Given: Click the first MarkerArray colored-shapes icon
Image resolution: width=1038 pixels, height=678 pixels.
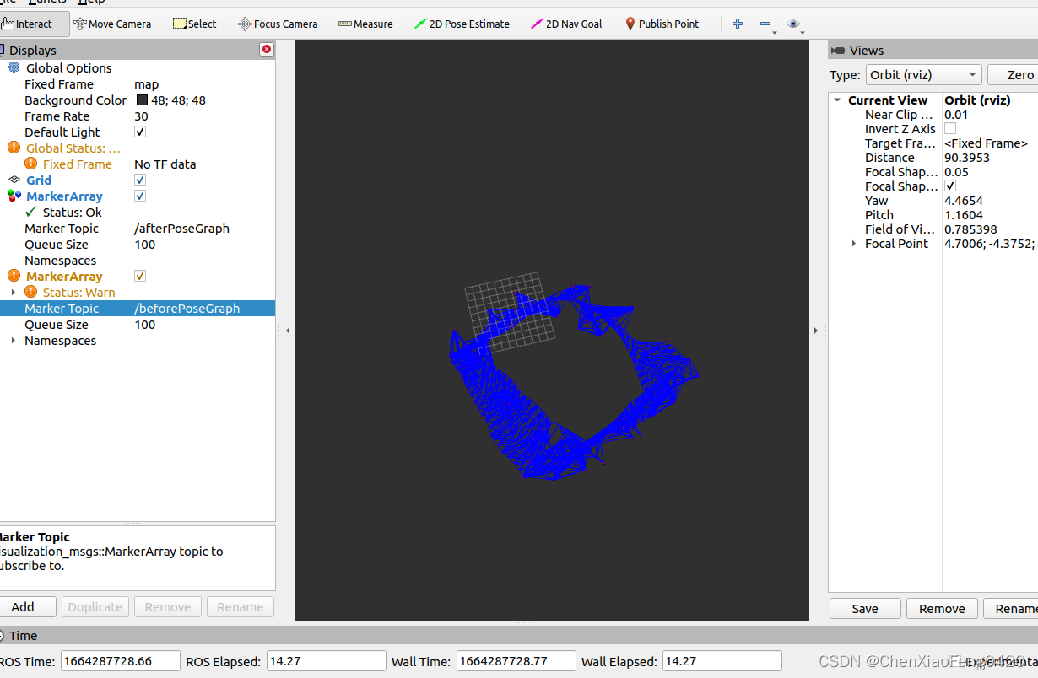Looking at the screenshot, I should pyautogui.click(x=14, y=196).
